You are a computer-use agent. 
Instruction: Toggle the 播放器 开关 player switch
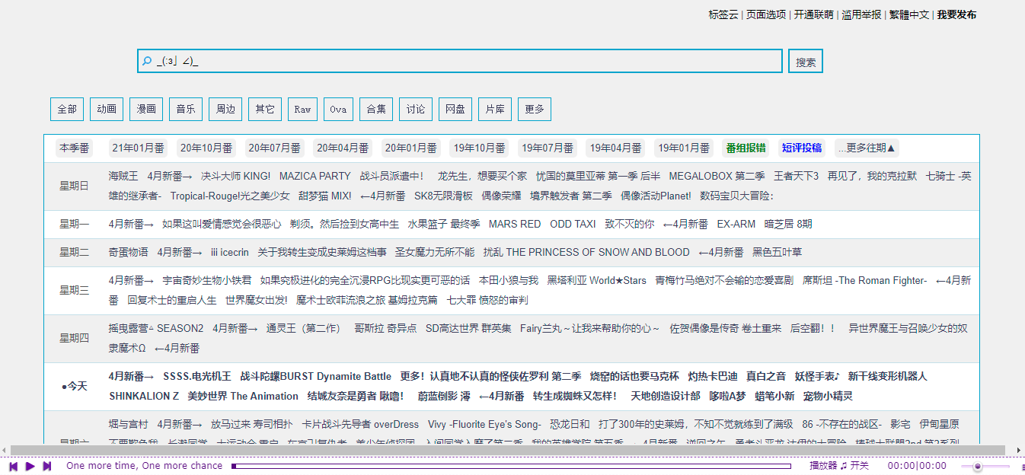tap(839, 466)
